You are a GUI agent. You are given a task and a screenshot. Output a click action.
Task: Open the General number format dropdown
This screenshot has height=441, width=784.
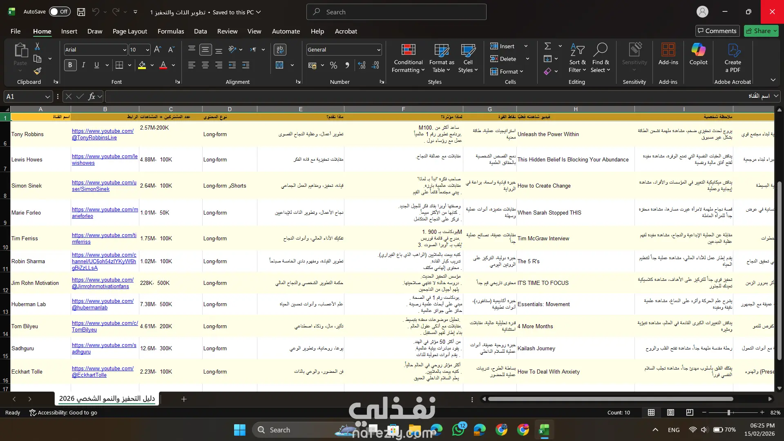tap(379, 50)
